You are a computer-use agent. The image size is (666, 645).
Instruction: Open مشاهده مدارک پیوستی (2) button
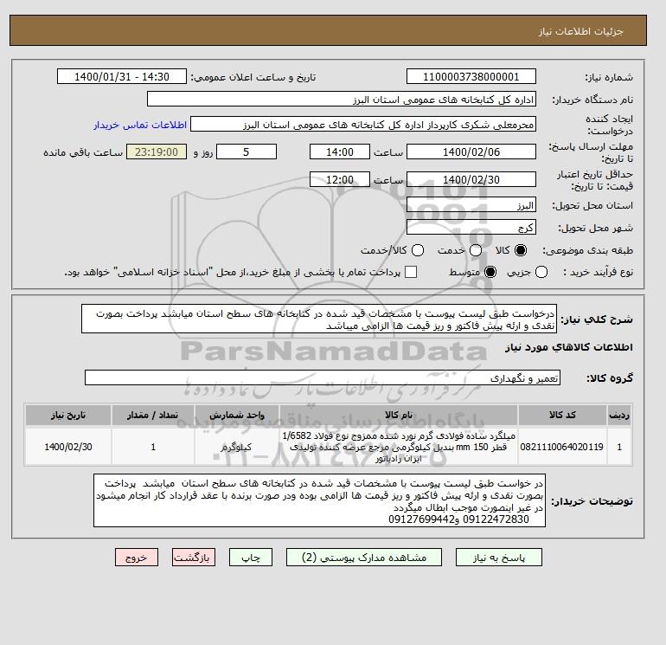[364, 558]
